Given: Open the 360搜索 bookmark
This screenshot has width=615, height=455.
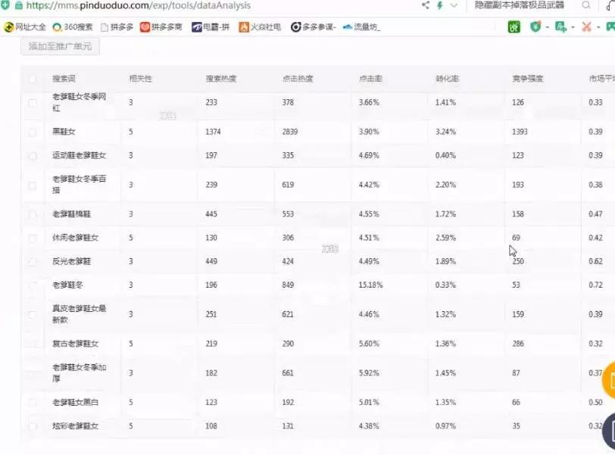Looking at the screenshot, I should [x=73, y=26].
